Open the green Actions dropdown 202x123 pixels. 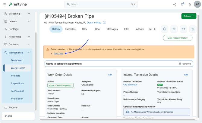pos(189,16)
